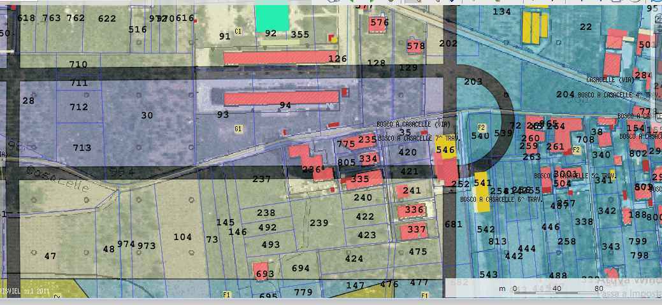Select the red building labeled 578
The width and height of the screenshot is (662, 305).
(x=415, y=46)
